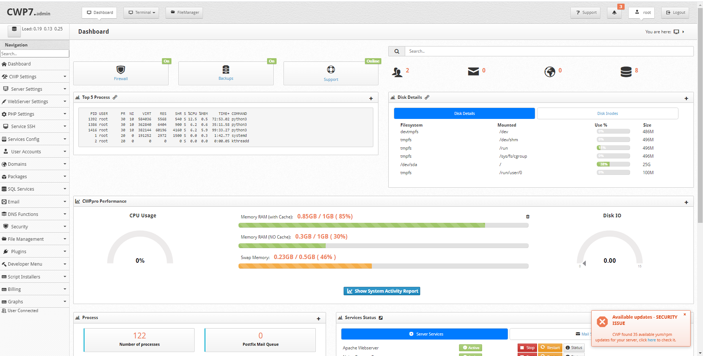Click the link icon next to Top 5 Process
703x356 pixels.
(115, 97)
